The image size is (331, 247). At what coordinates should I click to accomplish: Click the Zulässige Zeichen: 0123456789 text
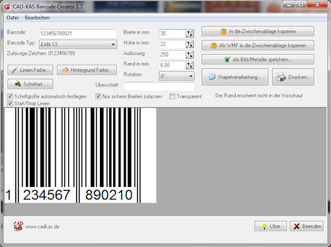(41, 53)
